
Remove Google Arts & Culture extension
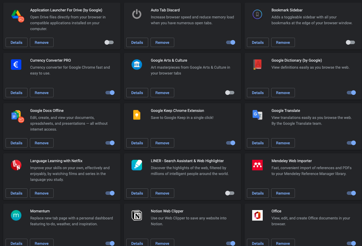pyautogui.click(x=162, y=93)
